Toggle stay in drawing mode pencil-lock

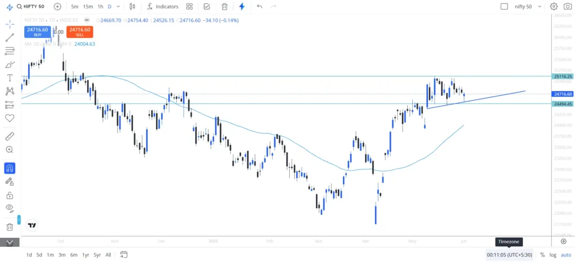10,181
